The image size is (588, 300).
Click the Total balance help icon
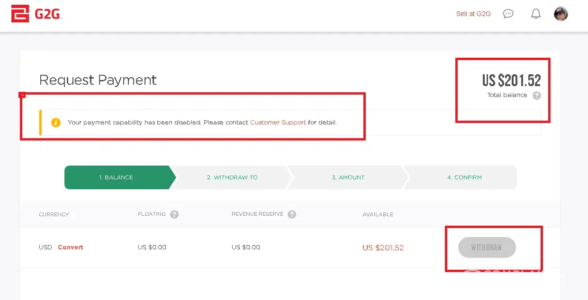[536, 96]
